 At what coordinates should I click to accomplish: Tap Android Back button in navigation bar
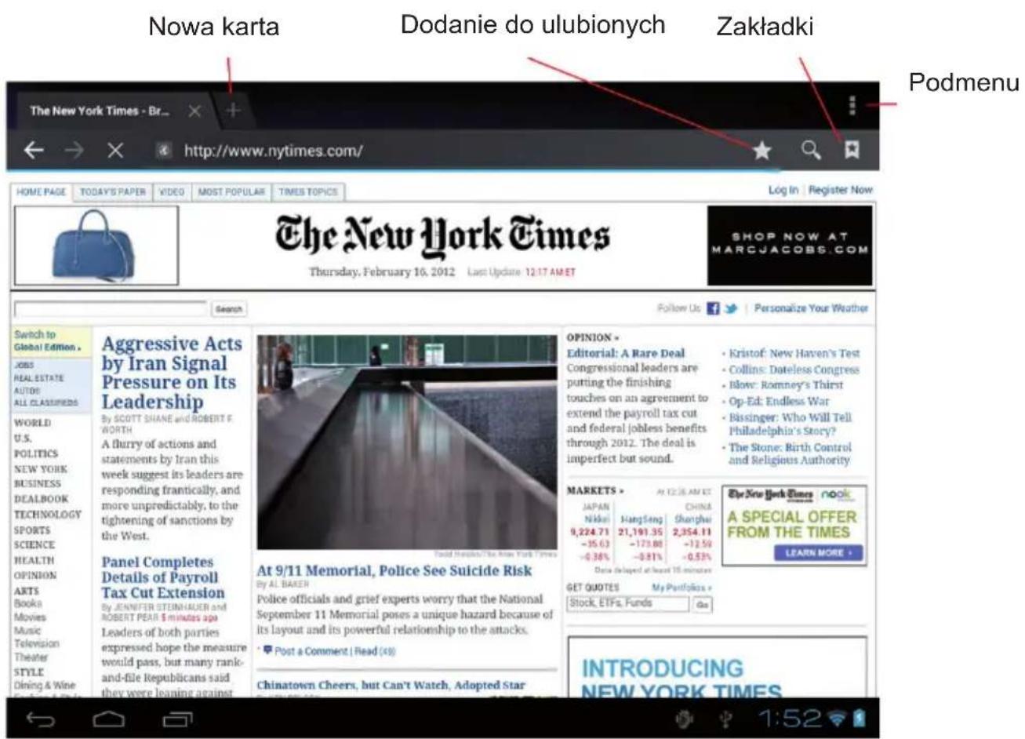(x=41, y=719)
